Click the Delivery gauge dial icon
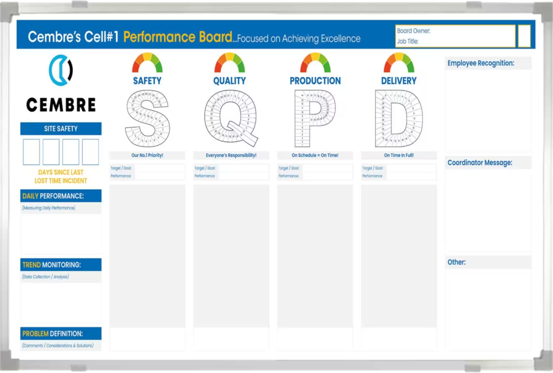 click(398, 62)
